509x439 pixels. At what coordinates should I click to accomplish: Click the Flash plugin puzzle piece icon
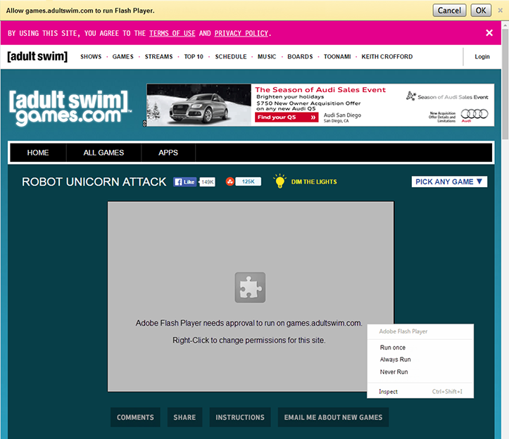(250, 288)
